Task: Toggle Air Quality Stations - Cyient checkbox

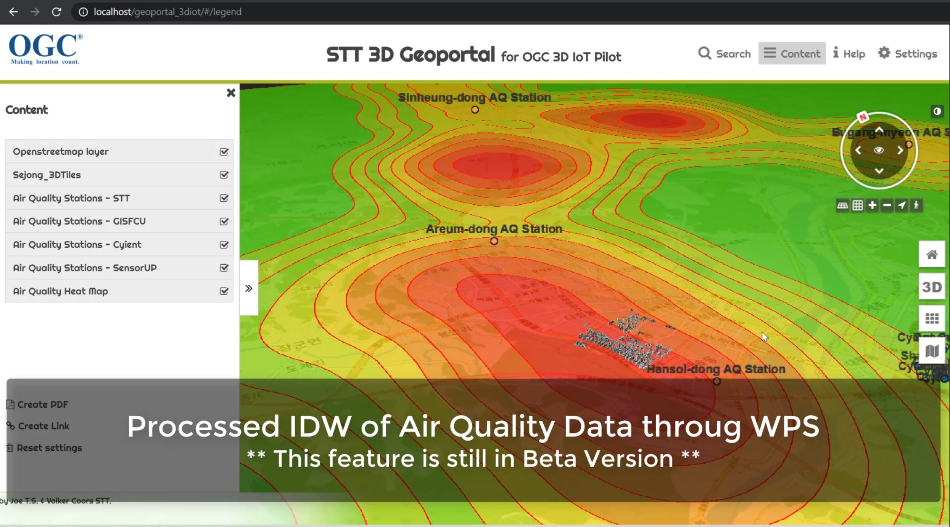Action: coord(224,245)
